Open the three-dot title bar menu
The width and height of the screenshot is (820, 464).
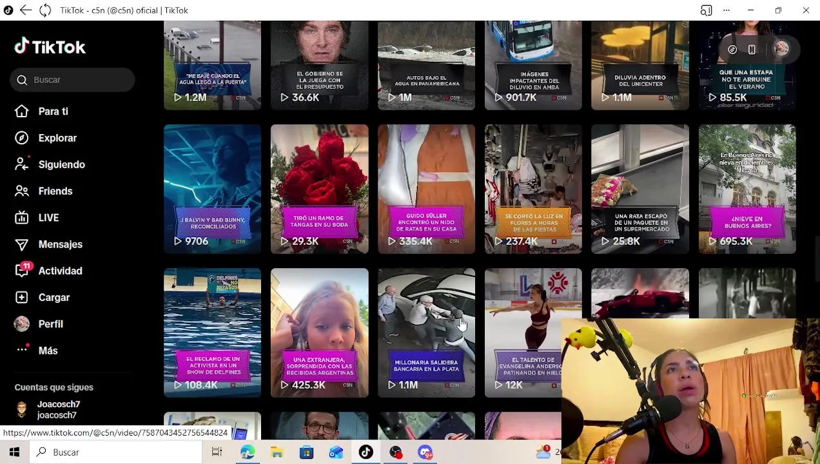click(727, 10)
